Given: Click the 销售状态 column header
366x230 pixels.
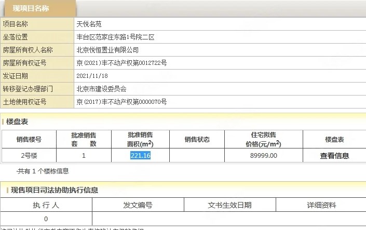Looking at the screenshot, I should click(x=197, y=139).
